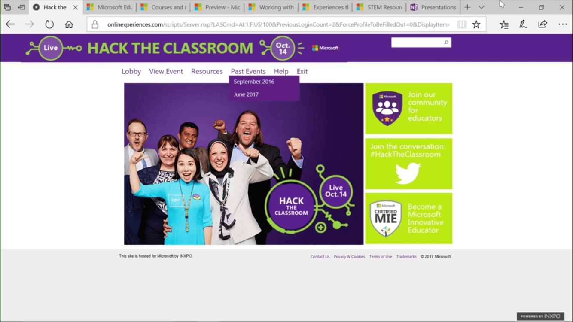Click the add notes pen icon
Image resolution: width=573 pixels, height=322 pixels.
(x=523, y=24)
